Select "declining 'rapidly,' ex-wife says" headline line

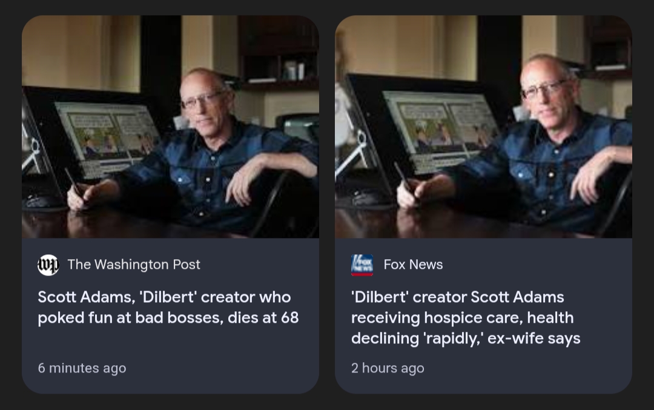[x=466, y=339]
